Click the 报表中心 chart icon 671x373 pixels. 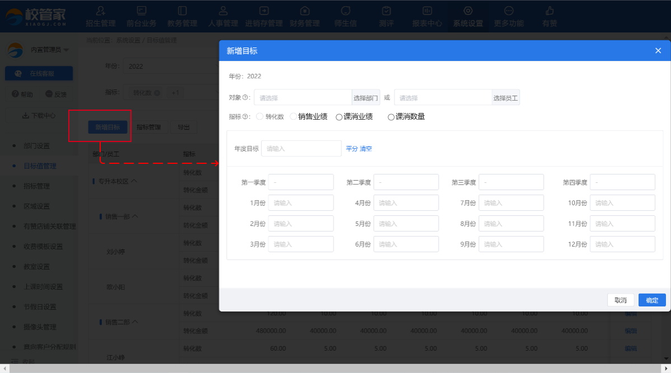coord(427,11)
